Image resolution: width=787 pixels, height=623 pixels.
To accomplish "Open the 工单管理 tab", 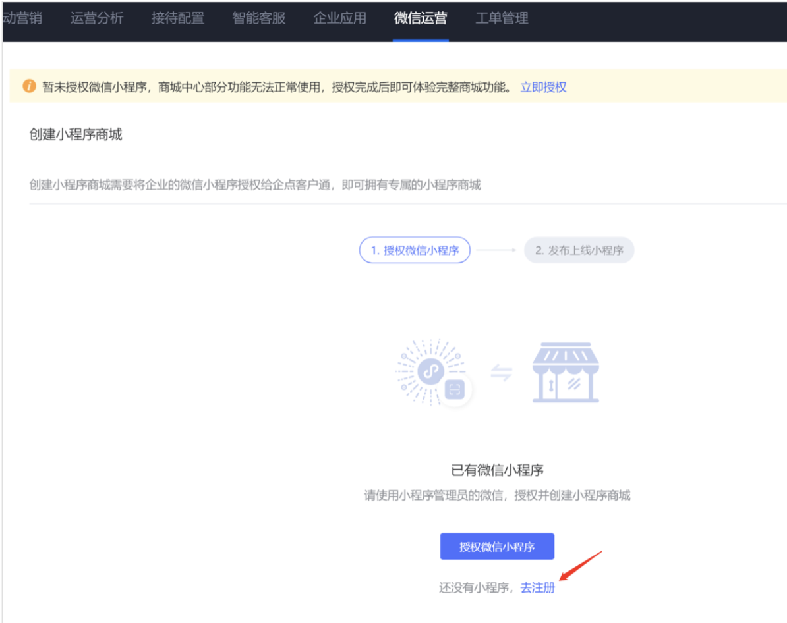I will 502,18.
